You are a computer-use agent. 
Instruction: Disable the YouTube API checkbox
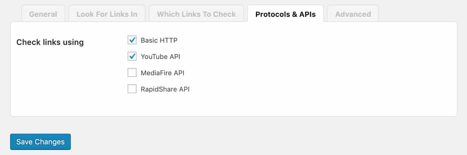pos(132,56)
